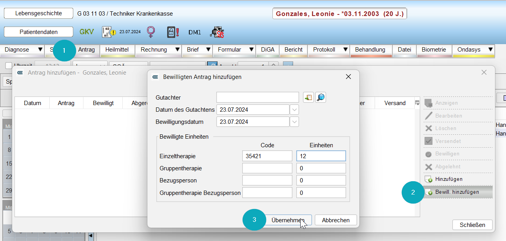Click the add Gutachter clipboard icon
The width and height of the screenshot is (506, 241).
[308, 97]
